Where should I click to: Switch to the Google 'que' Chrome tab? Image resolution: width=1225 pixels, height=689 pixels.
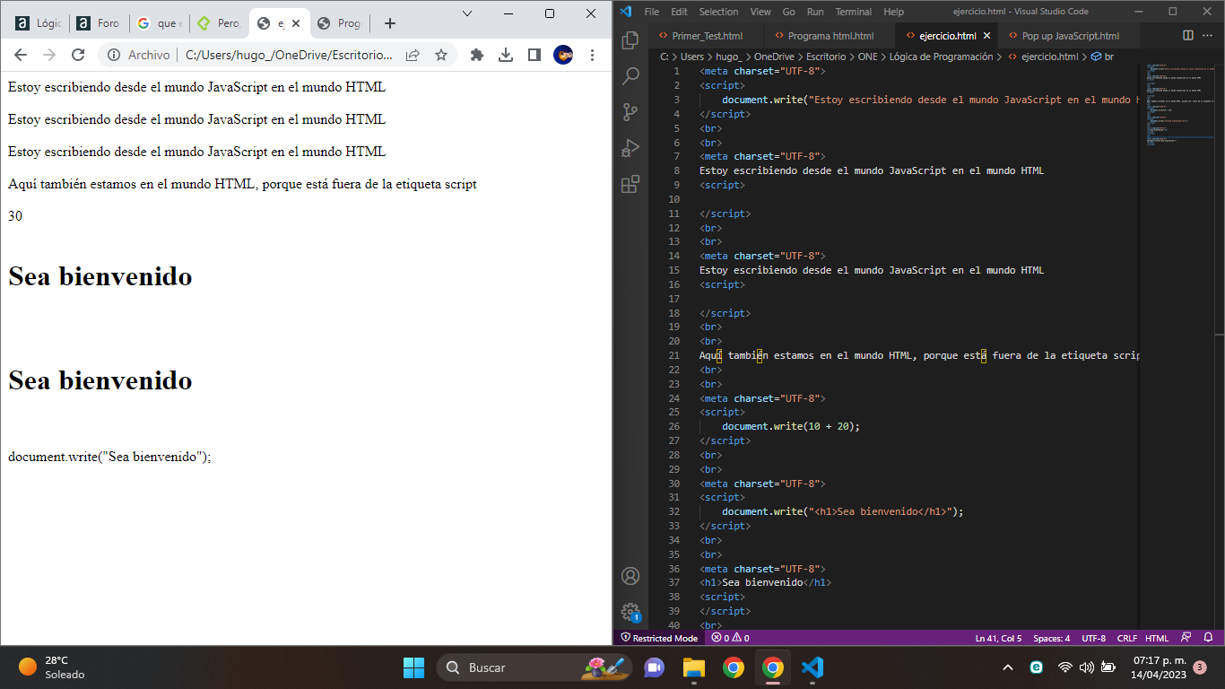click(159, 23)
